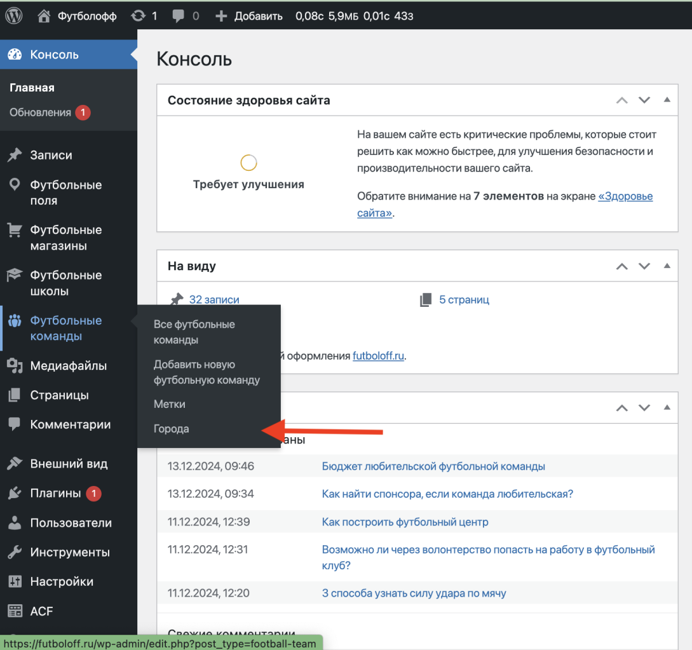Screen dimensions: 692x650
Task: Select Все футбольные команды in flyout menu
Action: tap(194, 332)
